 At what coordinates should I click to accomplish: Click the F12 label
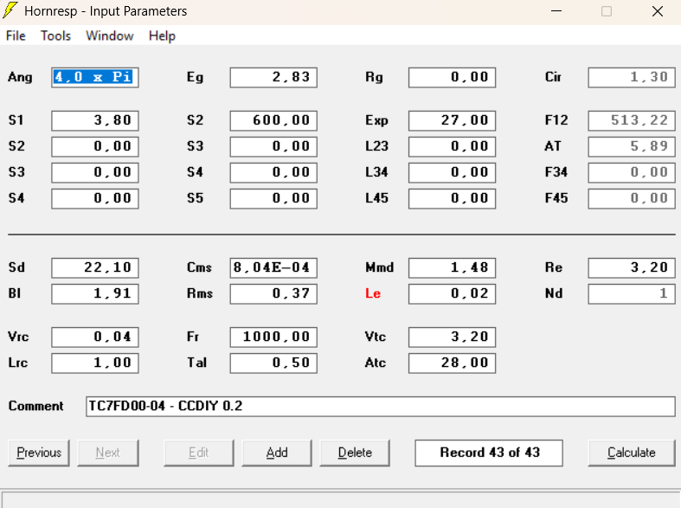pyautogui.click(x=556, y=119)
